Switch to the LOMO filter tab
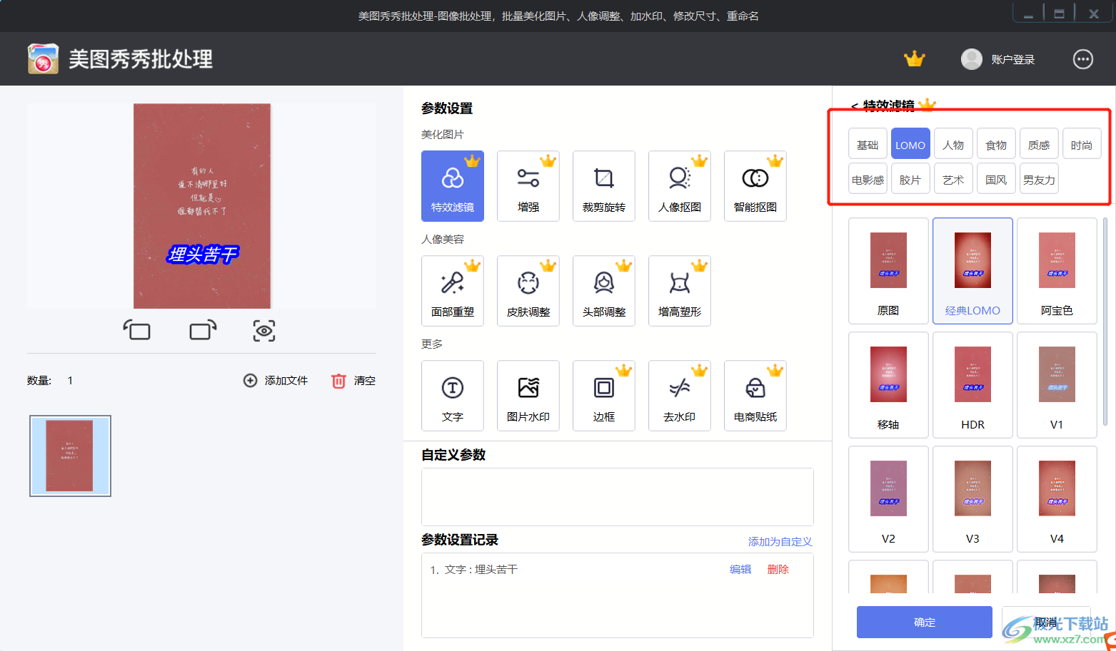Image resolution: width=1116 pixels, height=651 pixels. [910, 145]
